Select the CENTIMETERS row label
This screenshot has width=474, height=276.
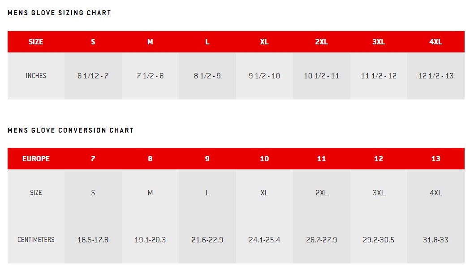click(x=36, y=240)
